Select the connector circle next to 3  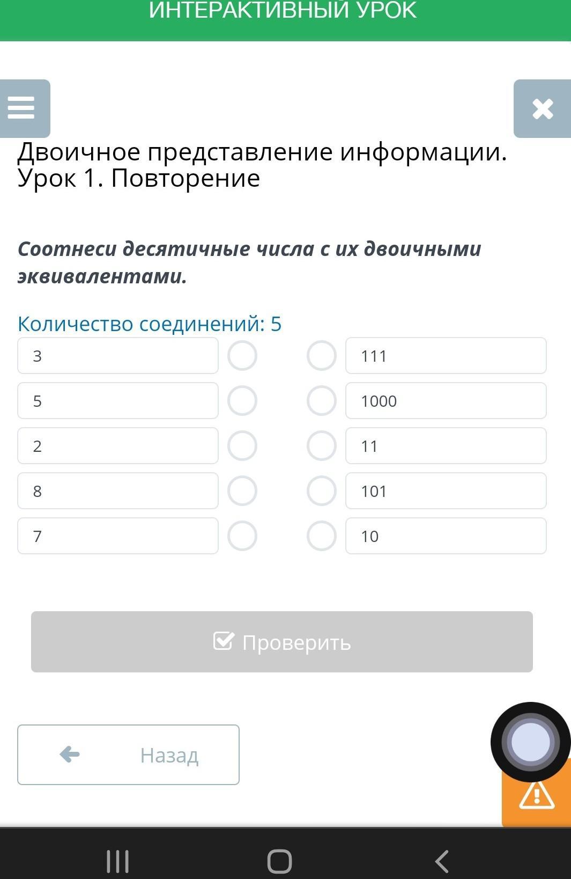pyautogui.click(x=242, y=356)
